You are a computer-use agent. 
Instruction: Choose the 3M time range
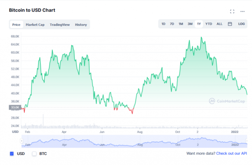pos(190,24)
